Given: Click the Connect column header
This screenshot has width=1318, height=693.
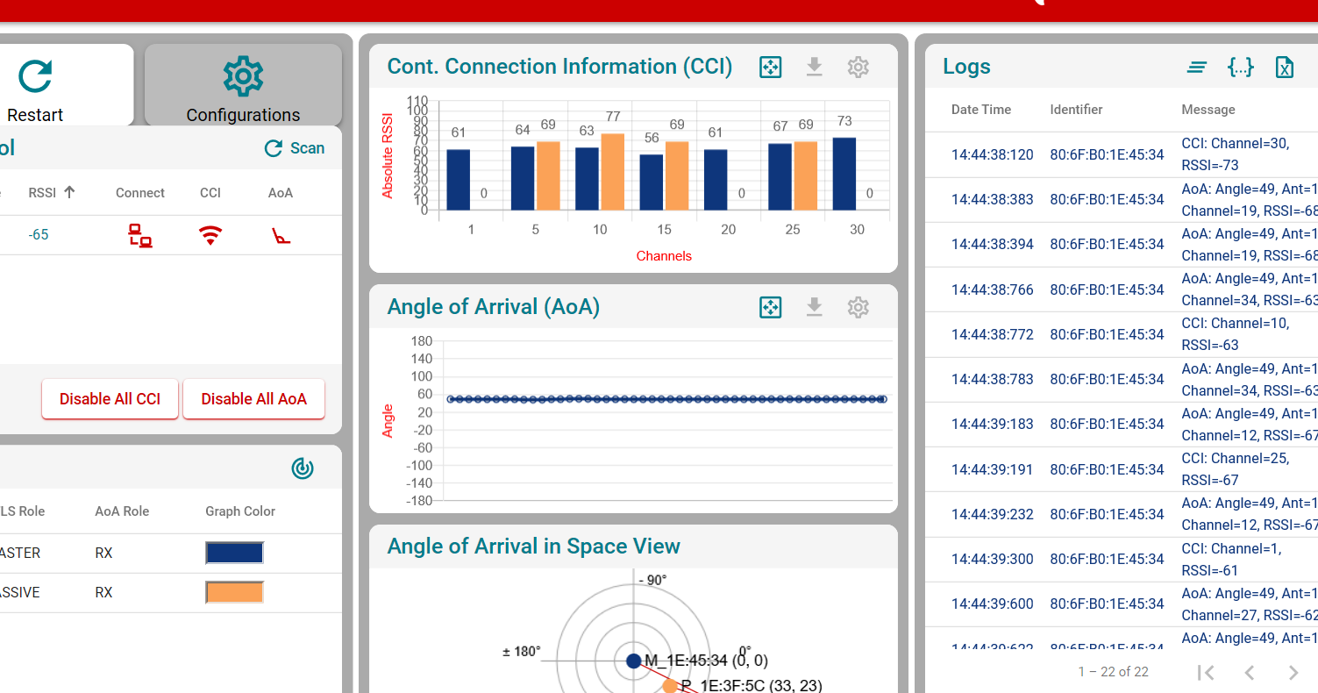Looking at the screenshot, I should click(x=140, y=193).
